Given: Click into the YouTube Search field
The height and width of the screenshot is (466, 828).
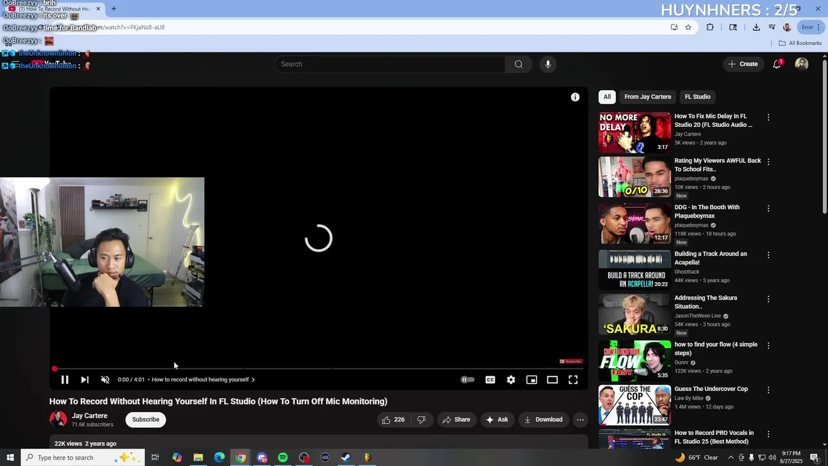Looking at the screenshot, I should tap(389, 64).
